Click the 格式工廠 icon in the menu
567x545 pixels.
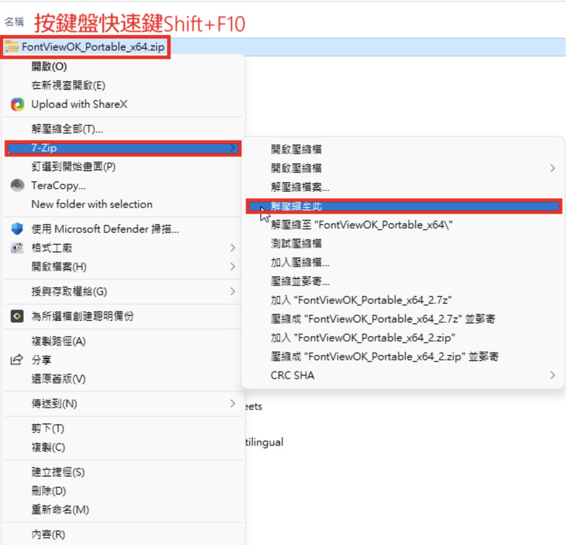[x=17, y=248]
